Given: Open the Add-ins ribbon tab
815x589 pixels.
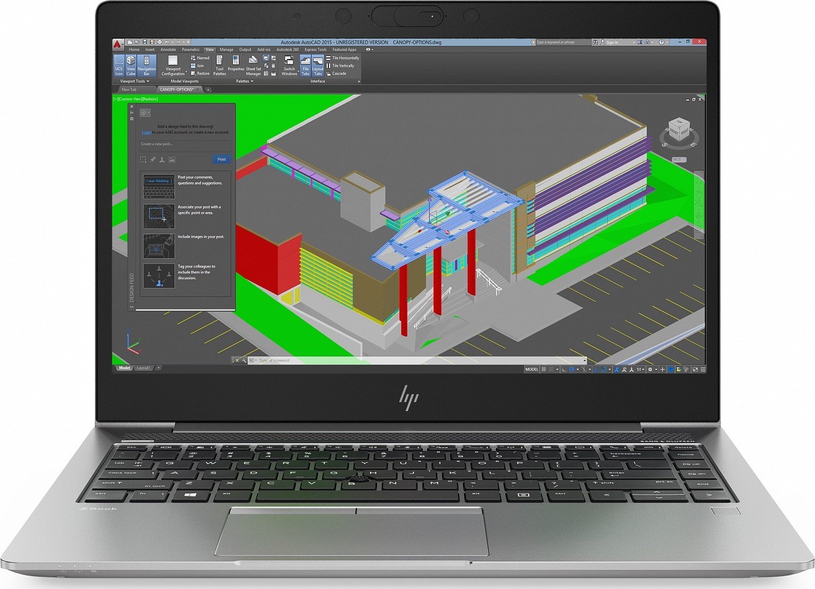Looking at the screenshot, I should coord(263,50).
